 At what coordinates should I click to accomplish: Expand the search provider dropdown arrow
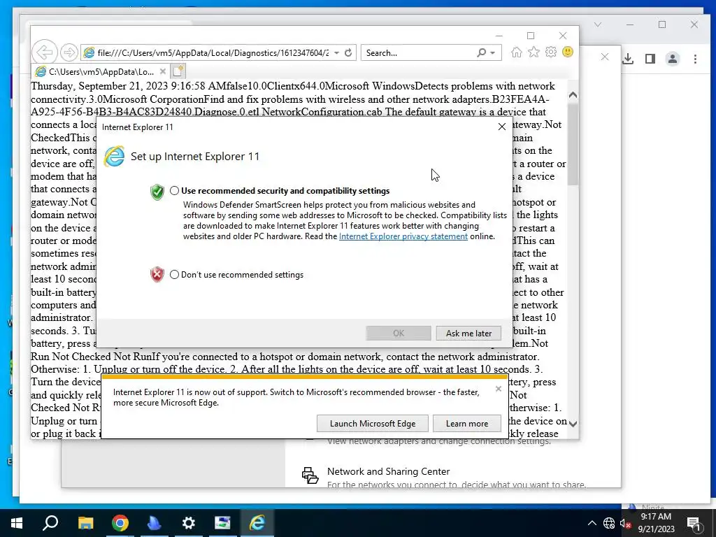pos(493,53)
